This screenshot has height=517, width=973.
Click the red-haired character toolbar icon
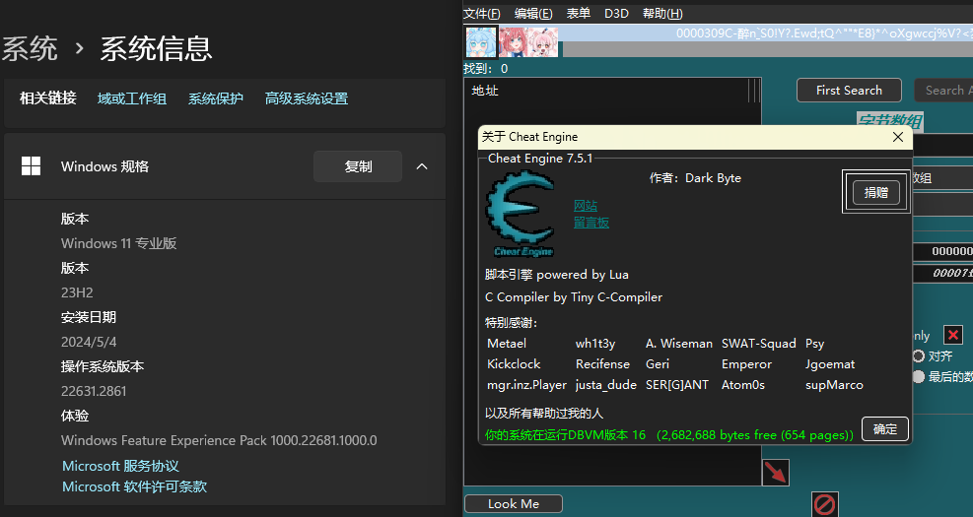[x=514, y=41]
